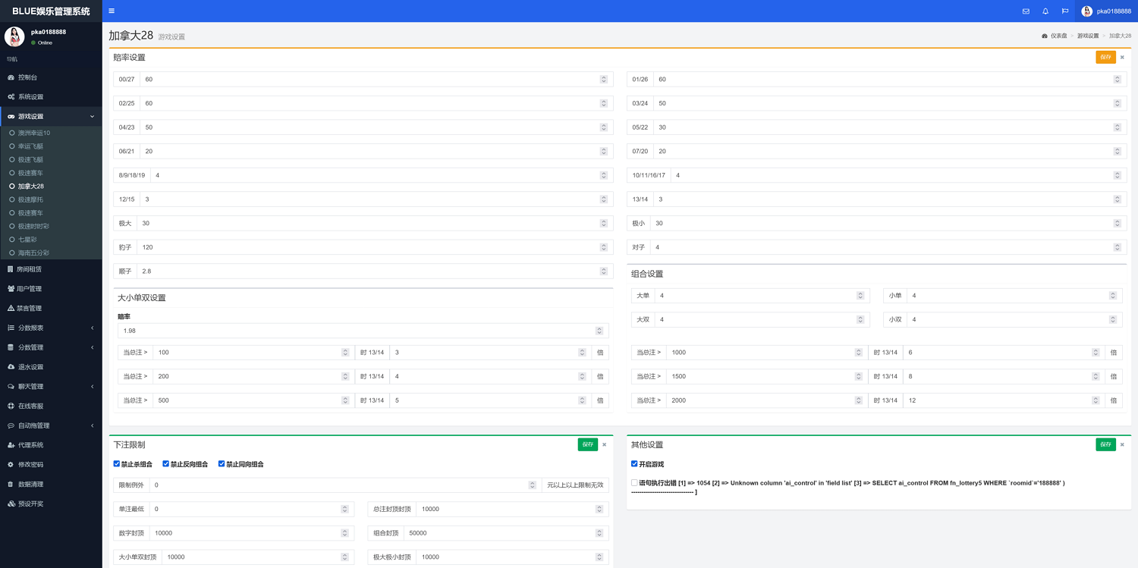Click the 控制台 dashboard icon
The height and width of the screenshot is (568, 1138).
(11, 77)
